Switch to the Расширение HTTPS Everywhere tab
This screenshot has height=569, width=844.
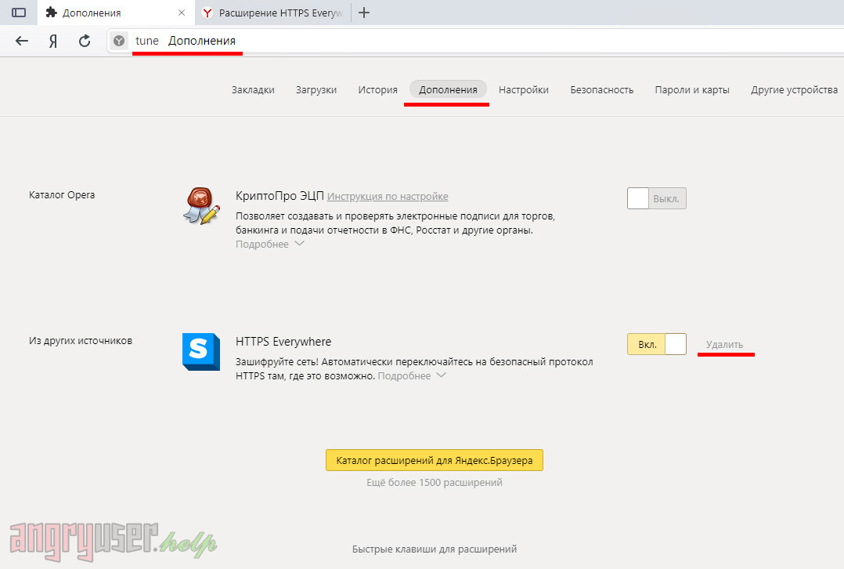pyautogui.click(x=273, y=13)
